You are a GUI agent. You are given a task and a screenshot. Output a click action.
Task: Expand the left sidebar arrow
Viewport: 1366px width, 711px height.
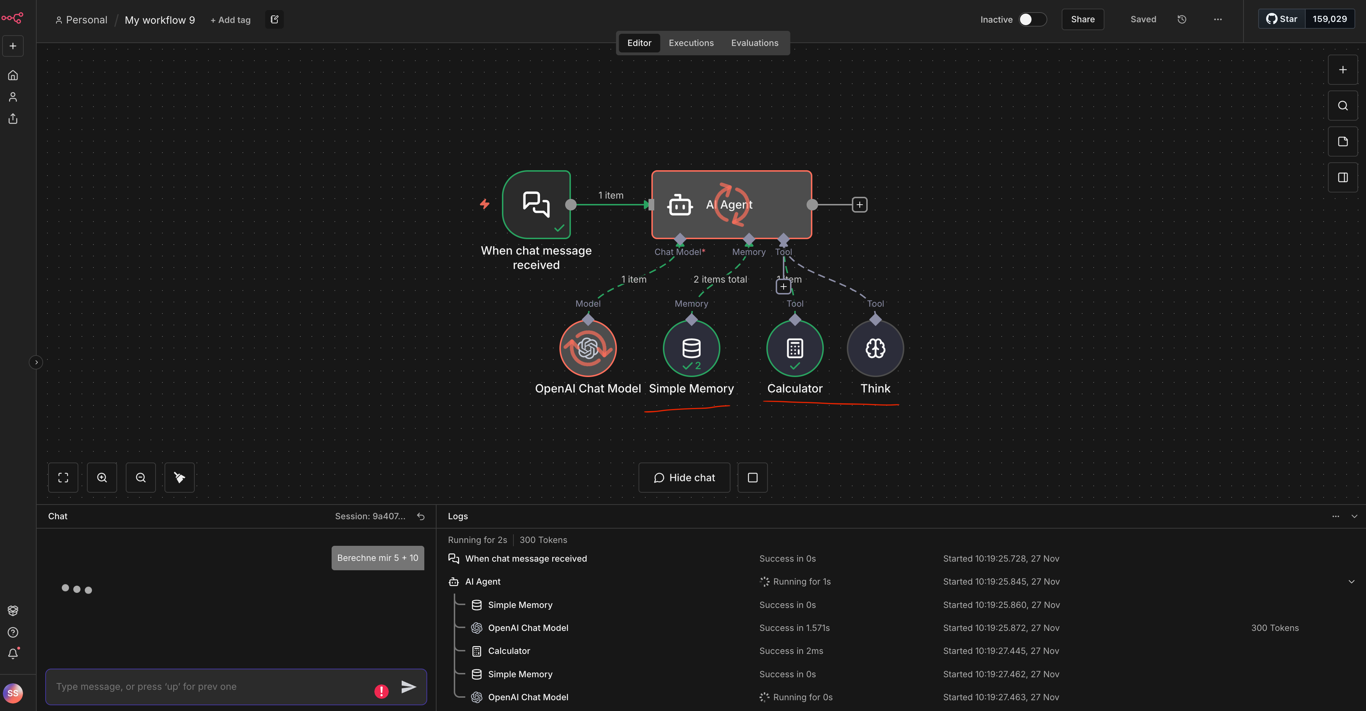[36, 362]
